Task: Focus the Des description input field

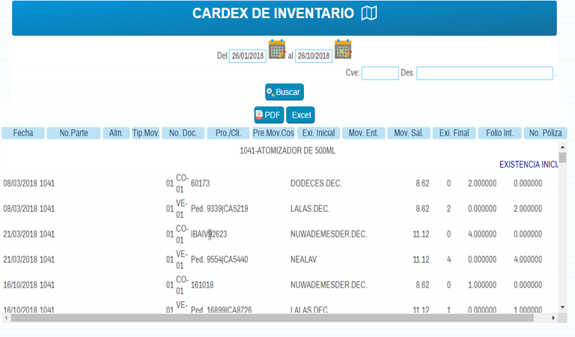Action: point(484,73)
